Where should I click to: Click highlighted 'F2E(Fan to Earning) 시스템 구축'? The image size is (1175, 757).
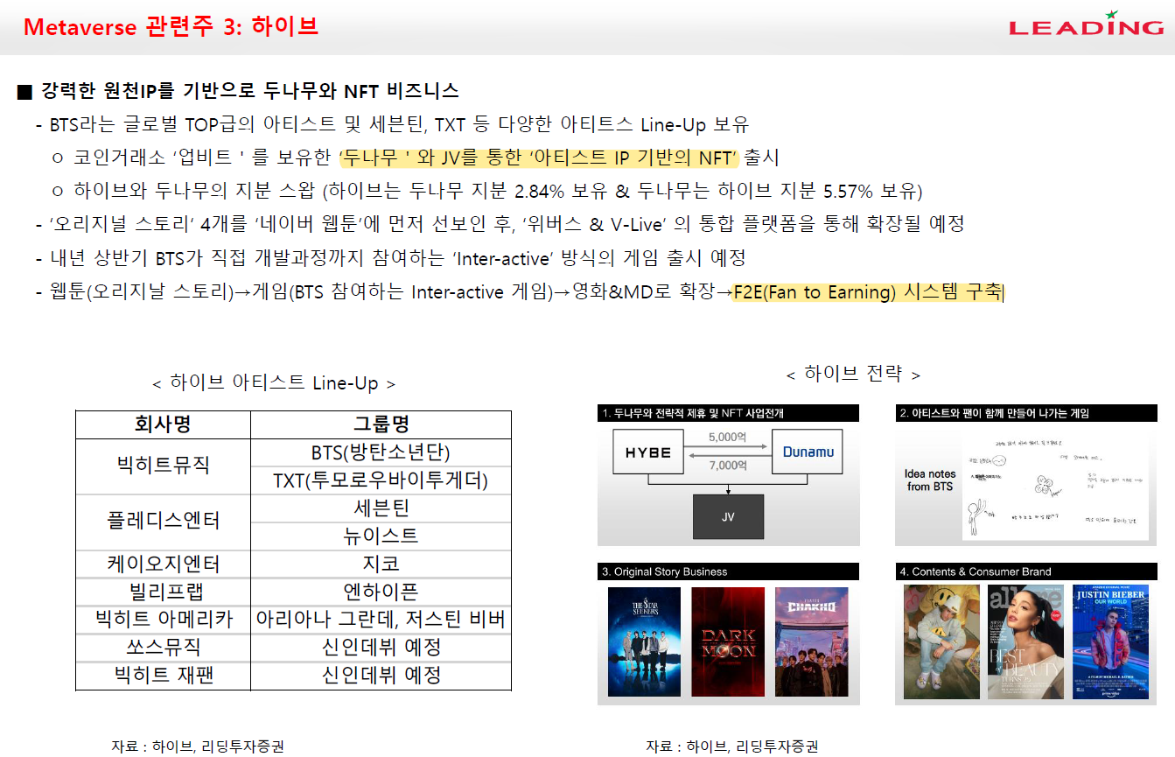tap(867, 292)
